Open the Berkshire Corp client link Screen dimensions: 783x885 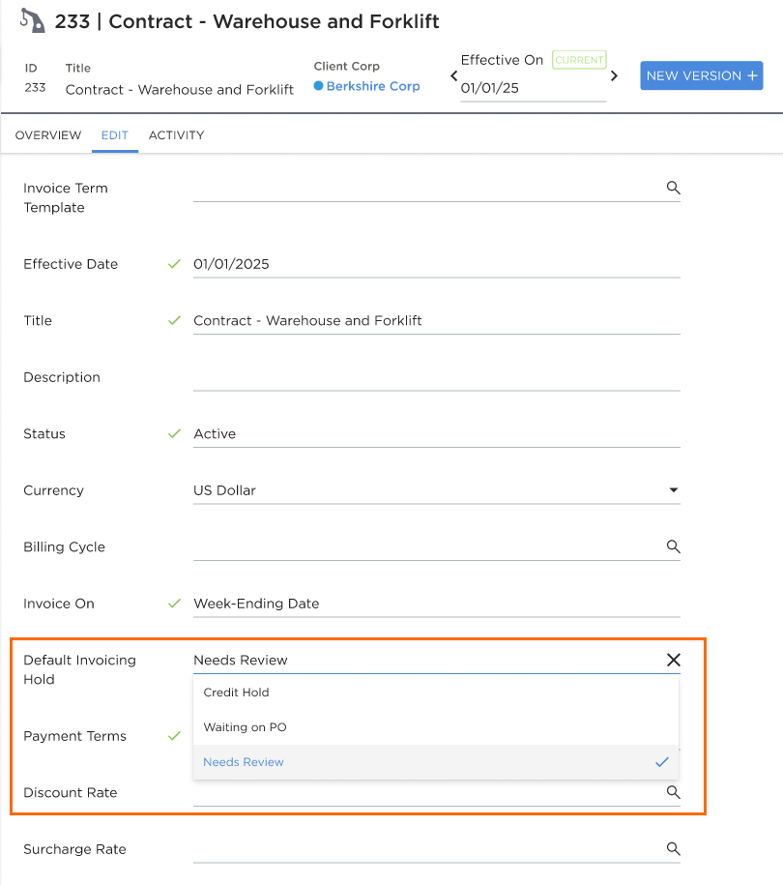373,86
